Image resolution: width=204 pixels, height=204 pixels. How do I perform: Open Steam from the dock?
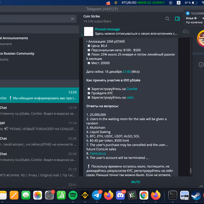[x=196, y=195]
